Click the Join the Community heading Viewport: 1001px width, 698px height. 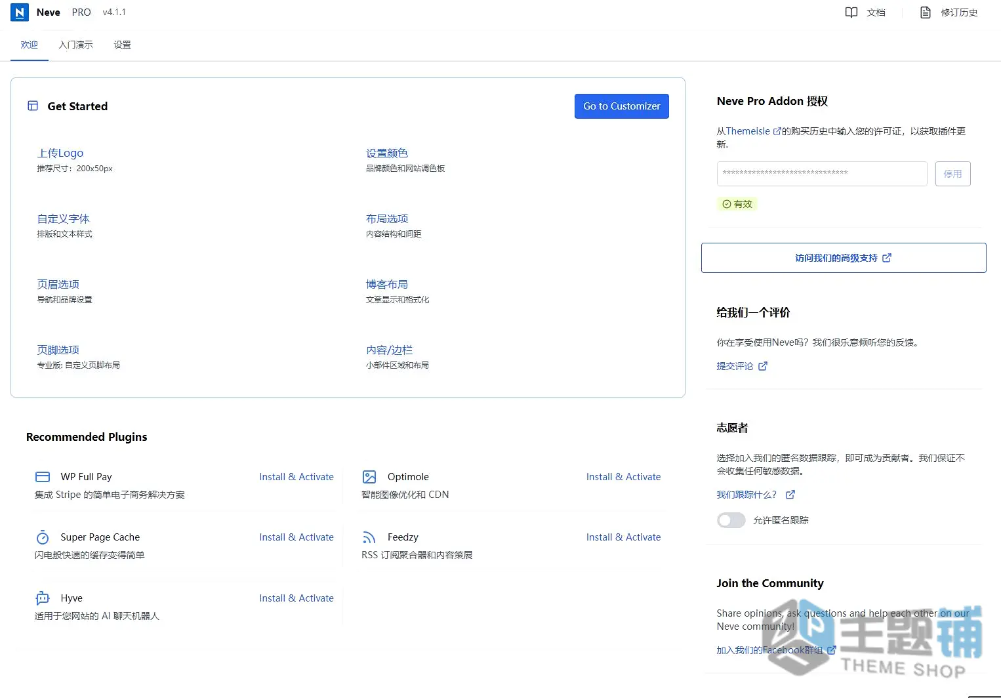click(770, 583)
